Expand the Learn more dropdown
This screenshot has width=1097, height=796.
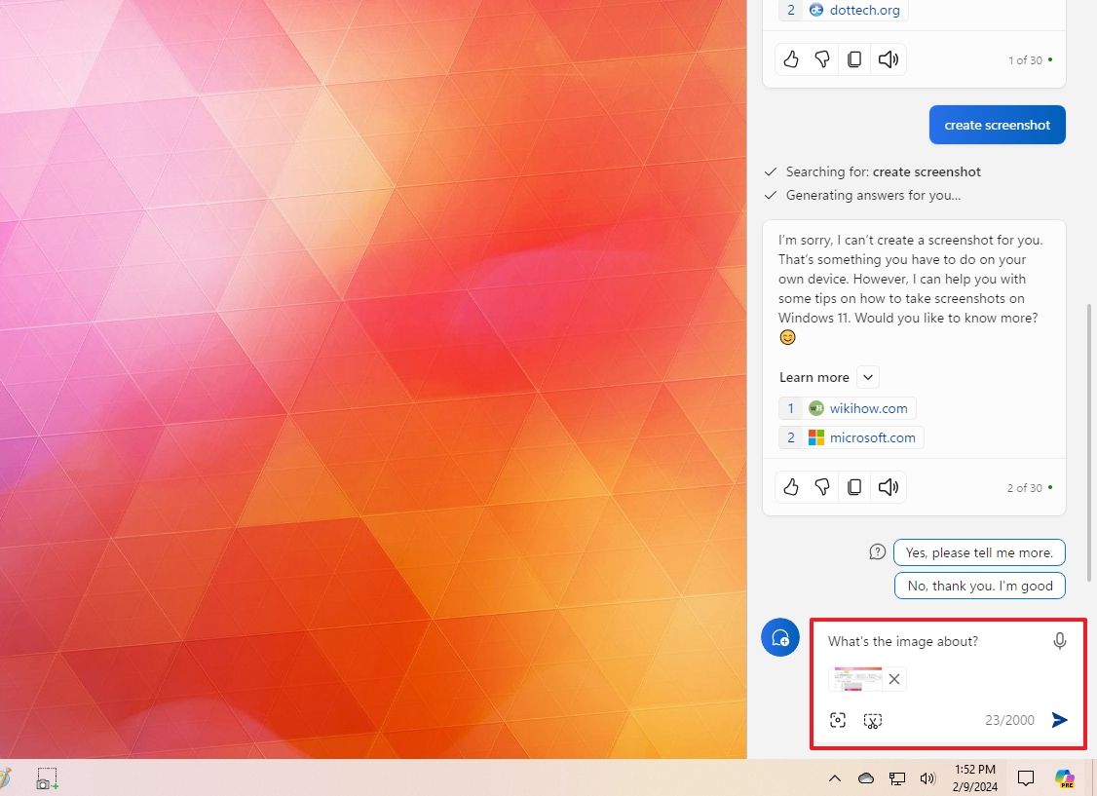click(865, 376)
